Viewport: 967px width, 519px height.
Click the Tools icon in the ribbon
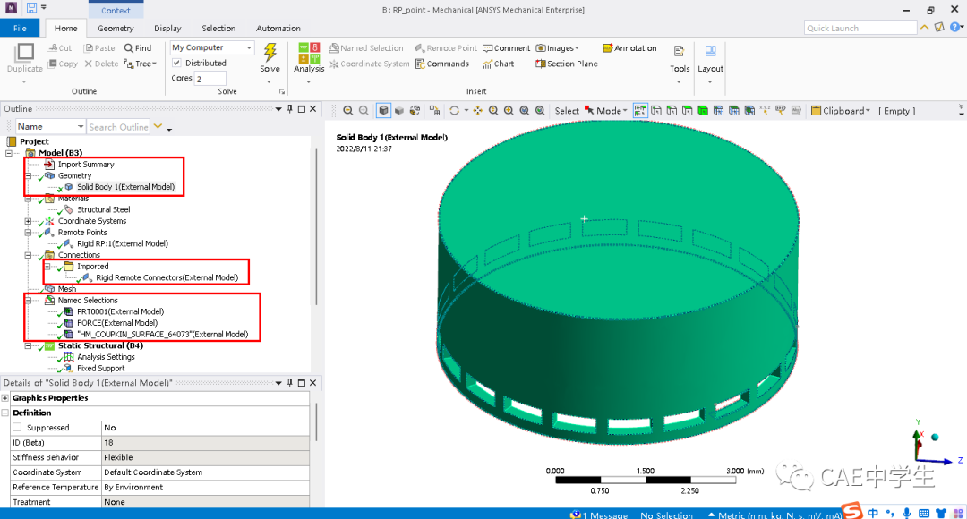(680, 52)
